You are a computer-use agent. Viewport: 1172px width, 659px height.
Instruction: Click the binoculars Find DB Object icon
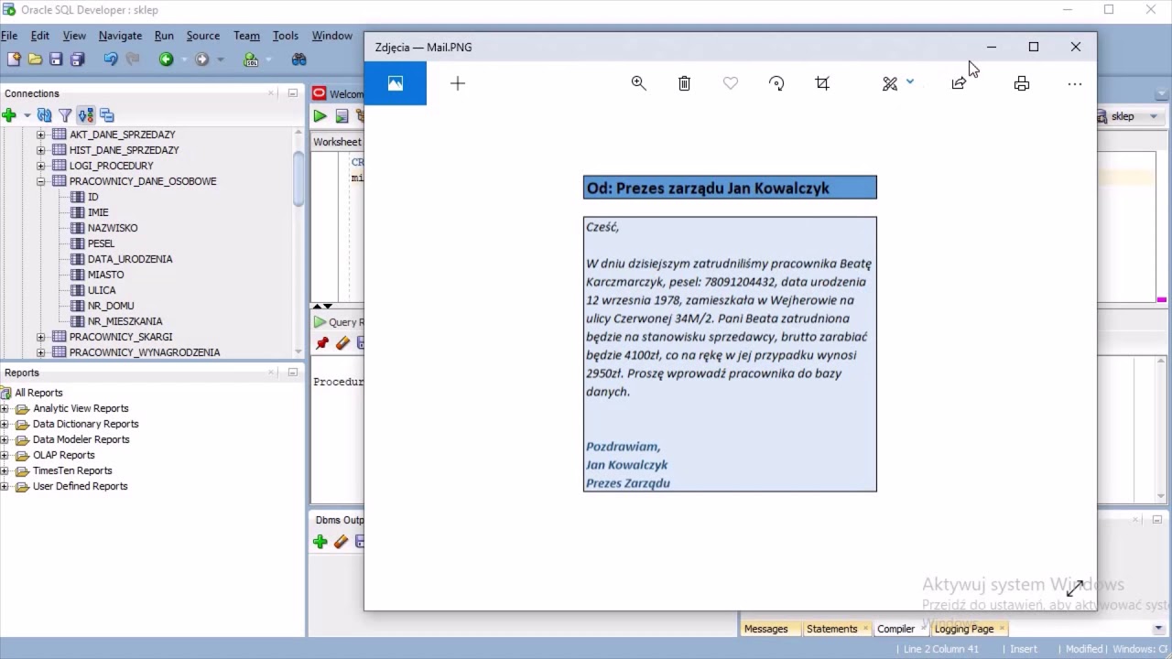pyautogui.click(x=299, y=59)
